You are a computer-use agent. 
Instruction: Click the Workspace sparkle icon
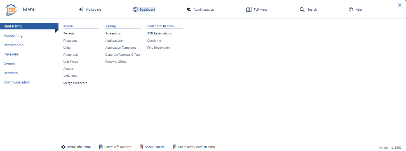click(81, 10)
